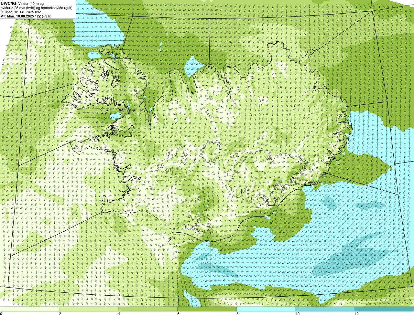Image resolution: width=414 pixels, height=316 pixels.
Task: Click the 8–10 m/s light cyan band
Action: tap(266, 309)
